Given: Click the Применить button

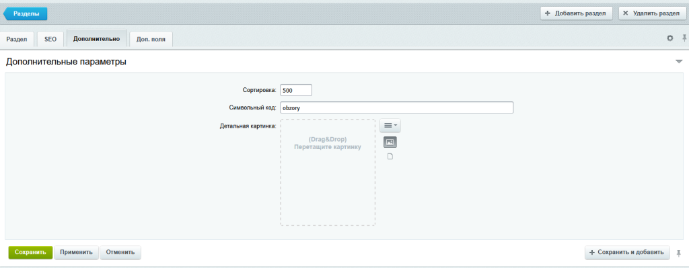Looking at the screenshot, I should pos(77,252).
